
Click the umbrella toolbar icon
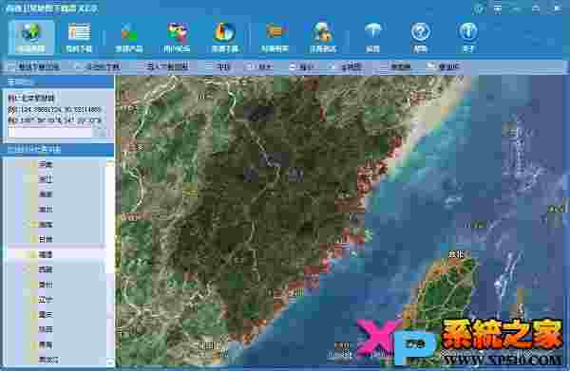click(x=372, y=37)
